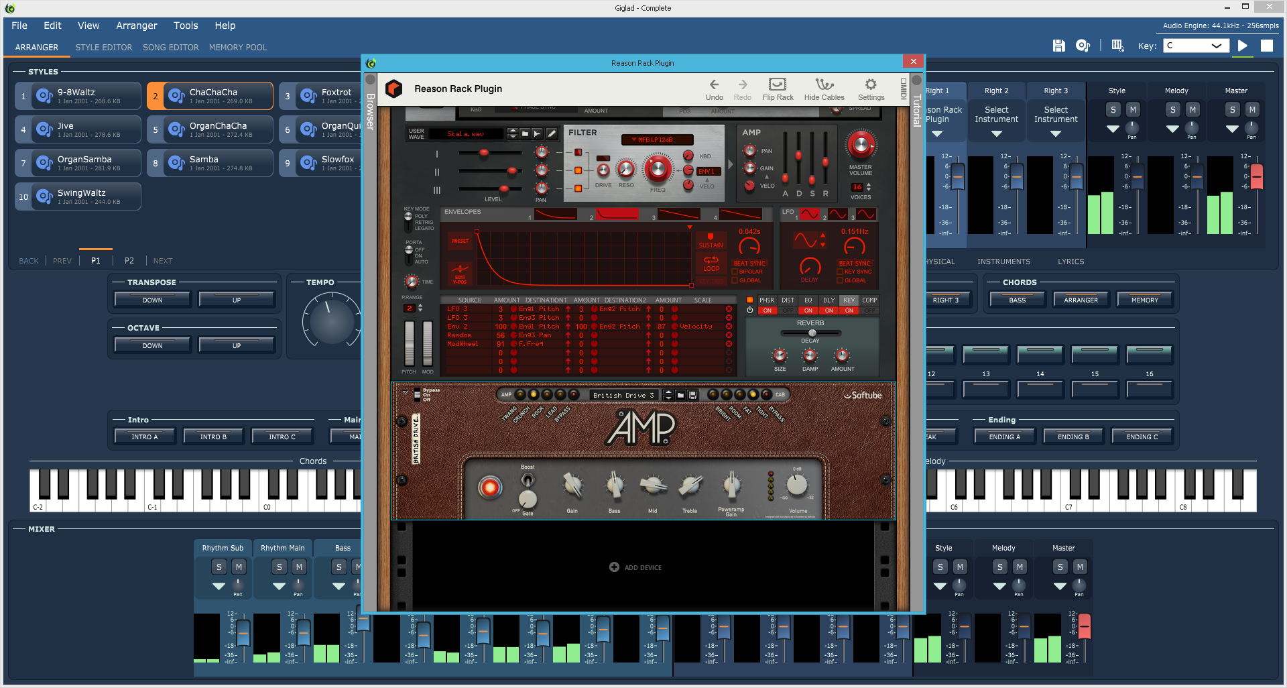Stop playback with the white stop button
This screenshot has height=688, width=1287.
click(x=1267, y=46)
